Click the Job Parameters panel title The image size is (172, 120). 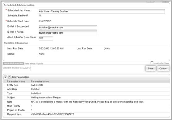coord(20,77)
